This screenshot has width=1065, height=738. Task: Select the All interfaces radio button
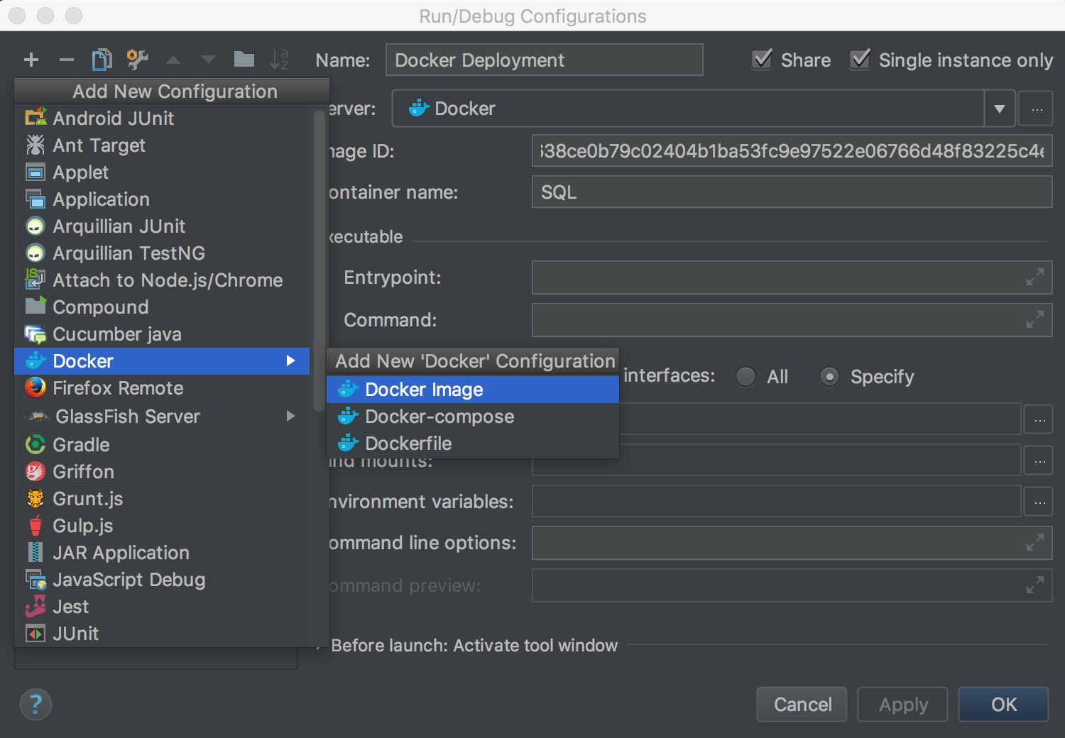pos(745,377)
